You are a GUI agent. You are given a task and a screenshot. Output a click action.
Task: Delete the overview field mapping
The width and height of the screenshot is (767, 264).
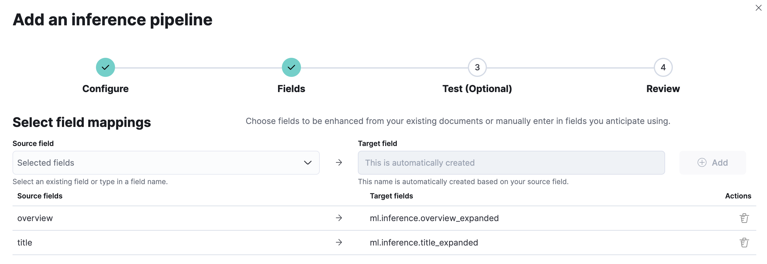pyautogui.click(x=744, y=218)
